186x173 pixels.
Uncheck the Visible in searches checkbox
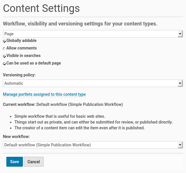point(4,56)
